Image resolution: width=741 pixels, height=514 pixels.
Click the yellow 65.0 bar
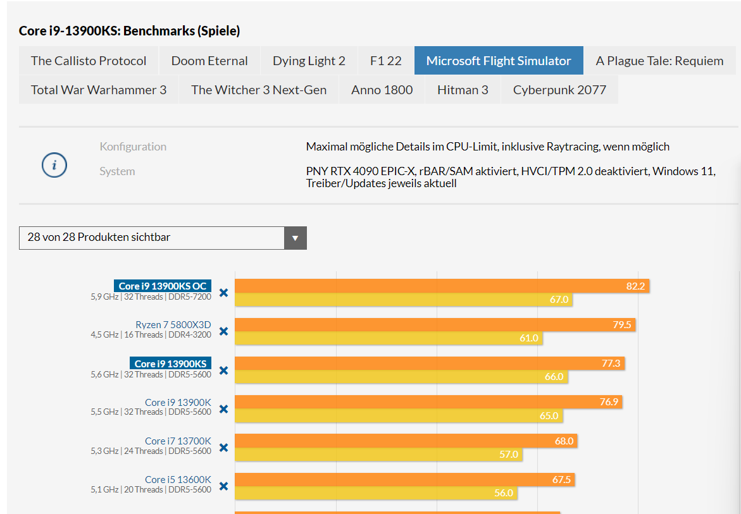tap(399, 415)
